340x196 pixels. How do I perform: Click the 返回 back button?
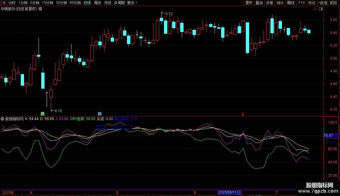pos(333,3)
